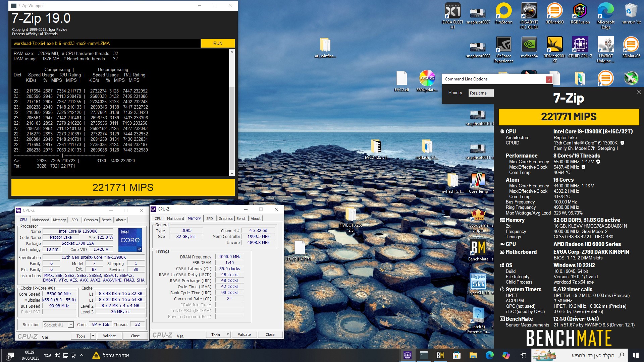The width and height of the screenshot is (644, 362).
Task: Open Priority dropdown showing Realtime
Action: point(481,93)
